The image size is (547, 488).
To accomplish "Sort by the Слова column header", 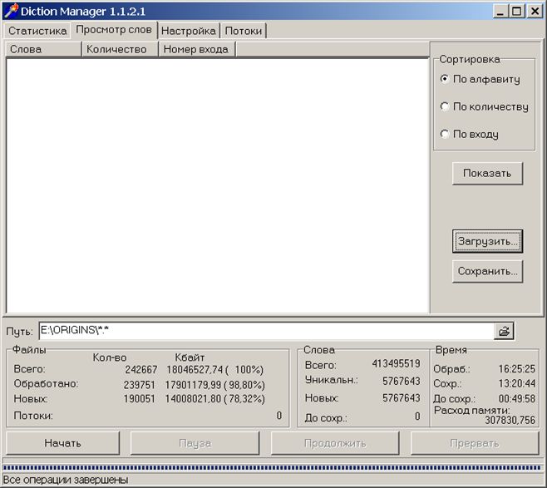I will click(43, 49).
